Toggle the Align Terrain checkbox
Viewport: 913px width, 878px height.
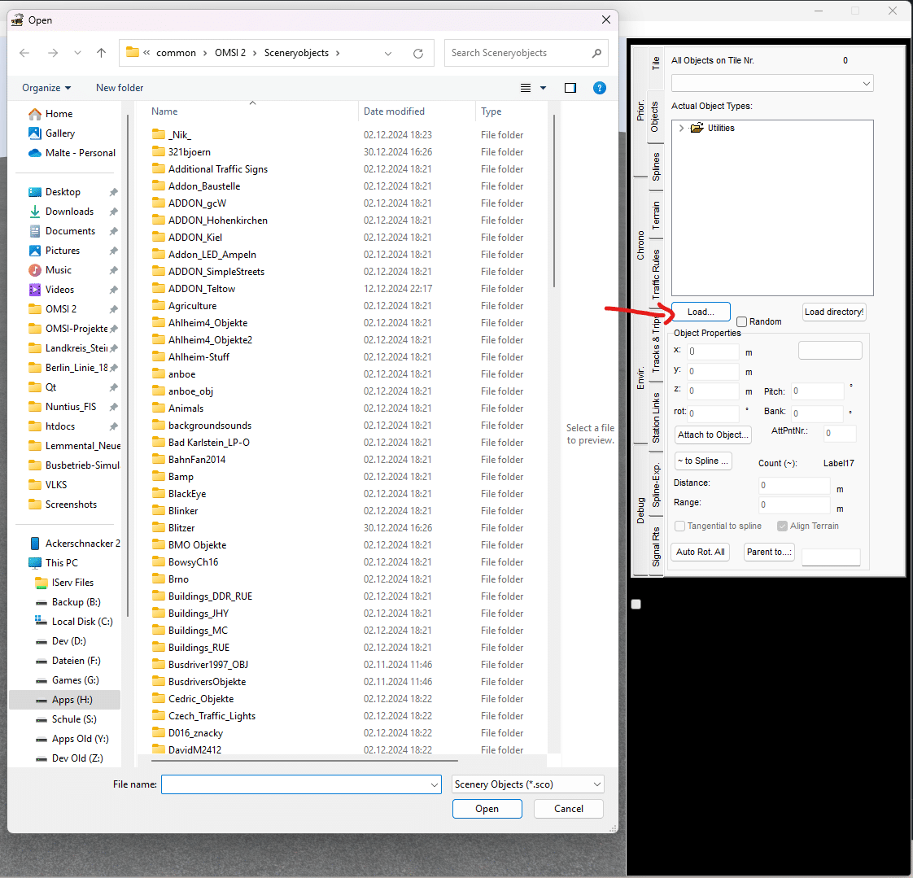782,526
